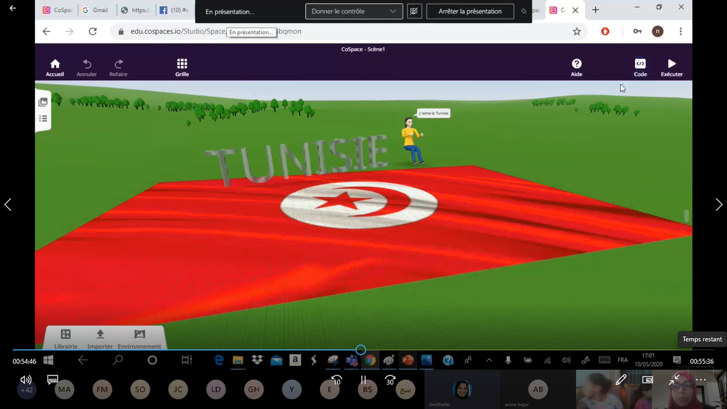Select the TUNISIE 3D text object
Viewport: 727px width, 409px height.
pyautogui.click(x=297, y=159)
